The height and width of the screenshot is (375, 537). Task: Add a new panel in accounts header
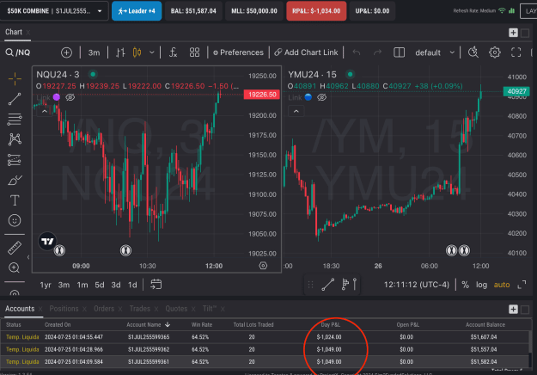[513, 309]
